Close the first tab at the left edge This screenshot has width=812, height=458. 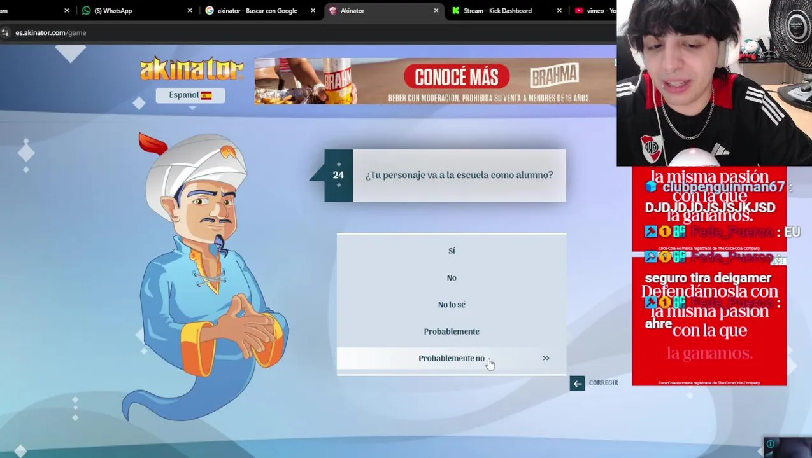tap(66, 11)
